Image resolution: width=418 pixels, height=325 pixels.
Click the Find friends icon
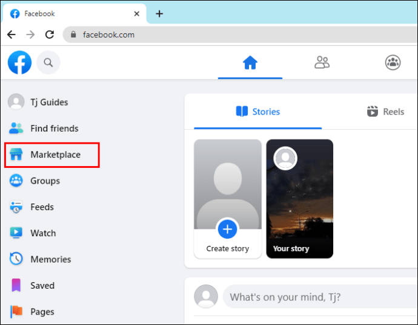click(16, 128)
